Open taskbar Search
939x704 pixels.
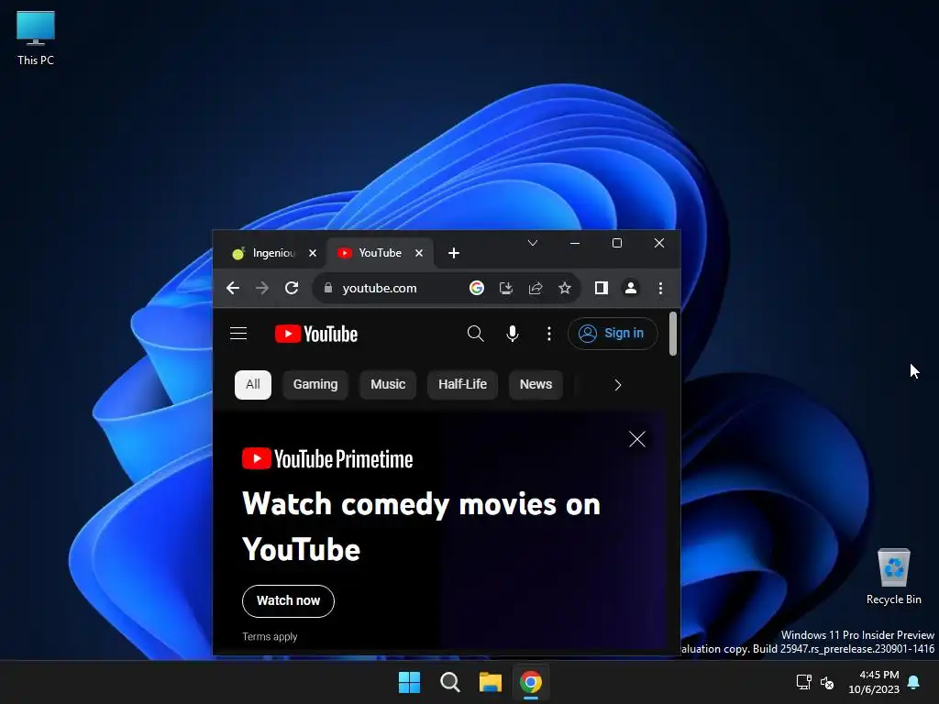(x=449, y=682)
